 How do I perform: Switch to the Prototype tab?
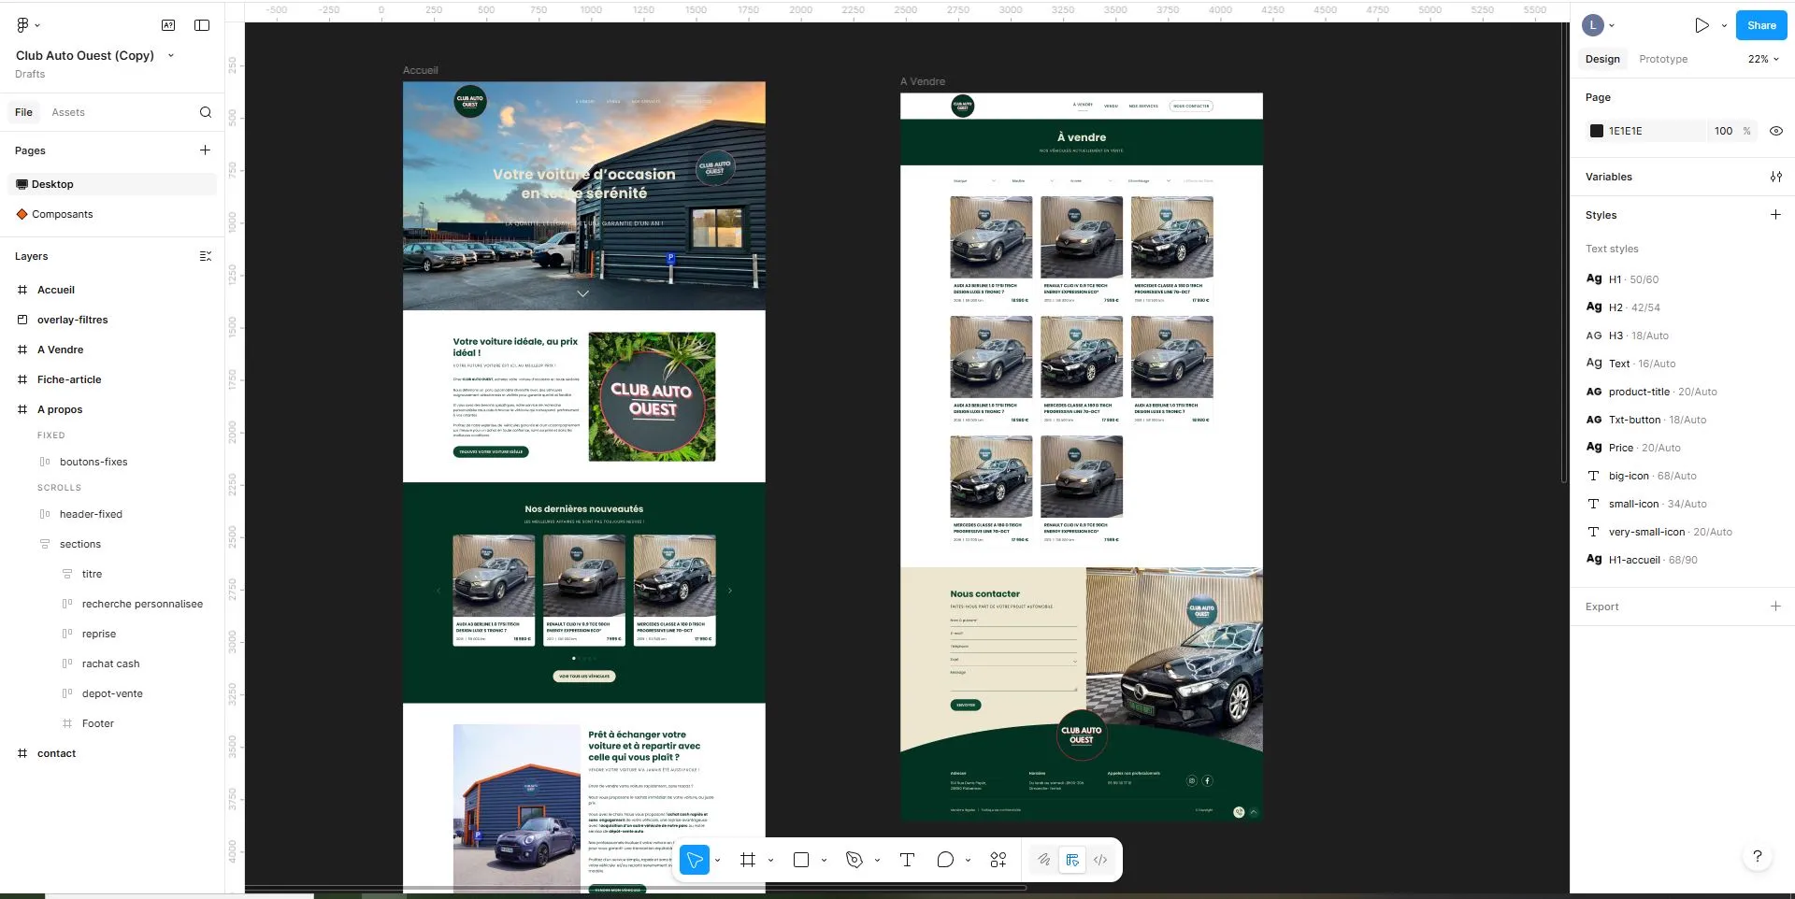[x=1663, y=59]
